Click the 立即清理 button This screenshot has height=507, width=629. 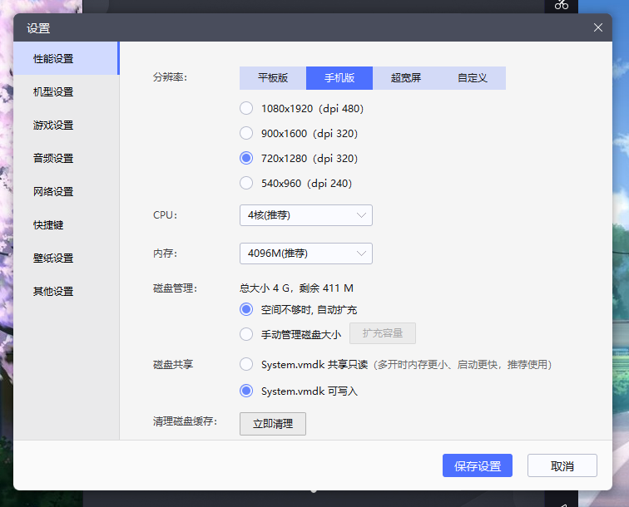point(273,424)
